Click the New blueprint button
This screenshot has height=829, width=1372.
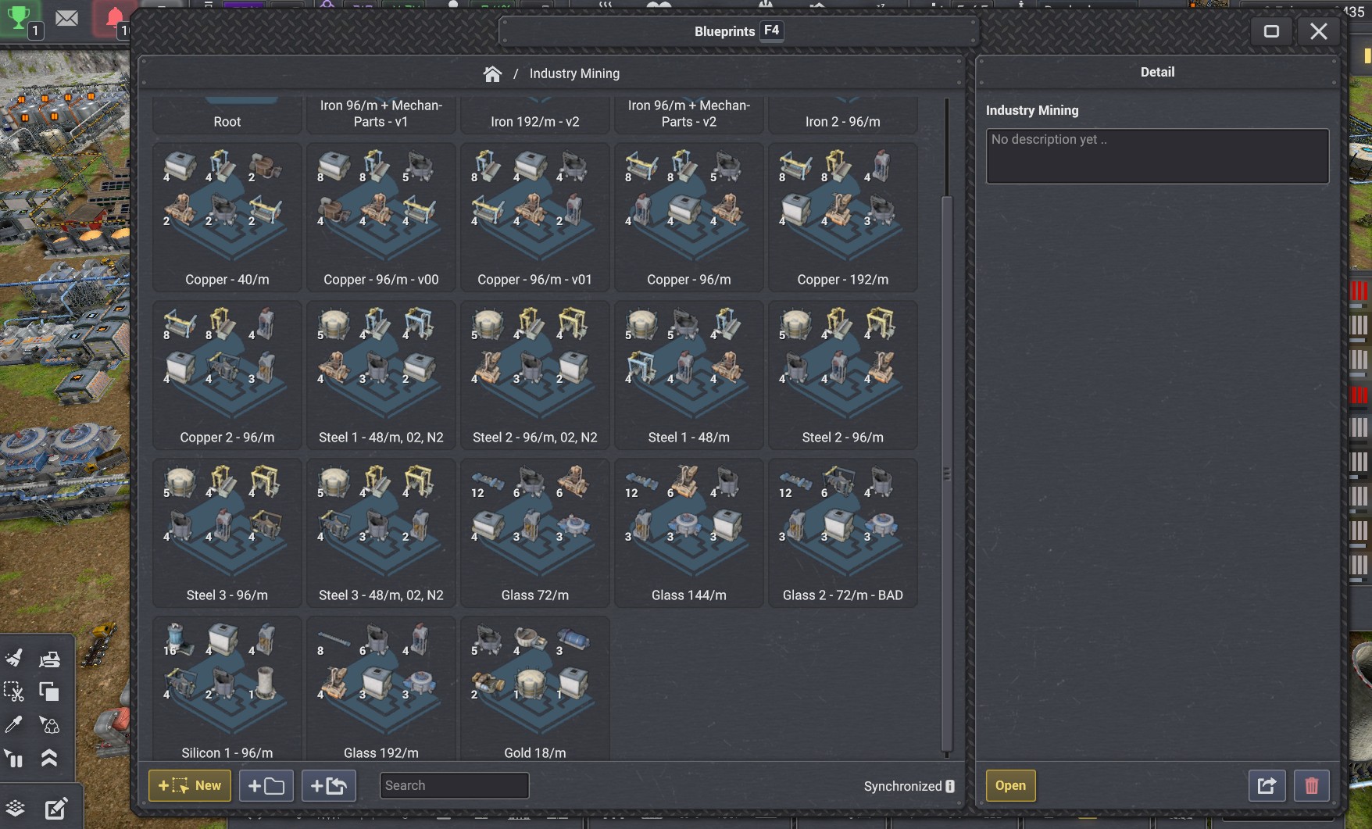pyautogui.click(x=190, y=785)
